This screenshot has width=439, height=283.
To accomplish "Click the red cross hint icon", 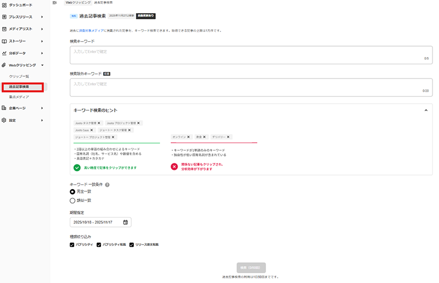I will coord(174,167).
